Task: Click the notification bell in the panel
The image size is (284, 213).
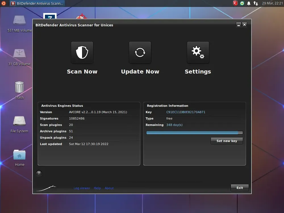Action: pos(249,3)
